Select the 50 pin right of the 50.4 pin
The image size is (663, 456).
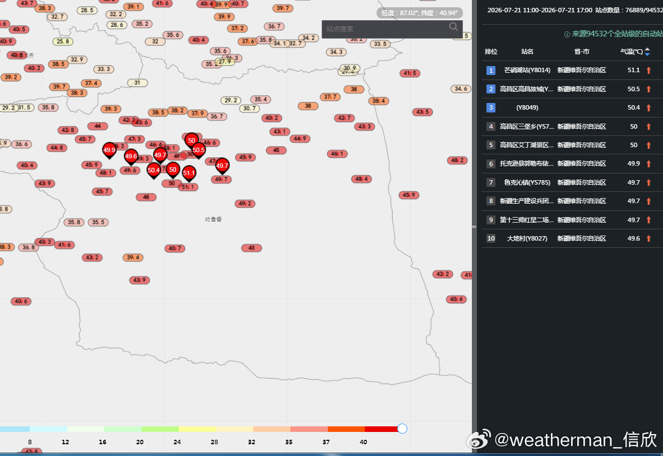pos(173,170)
